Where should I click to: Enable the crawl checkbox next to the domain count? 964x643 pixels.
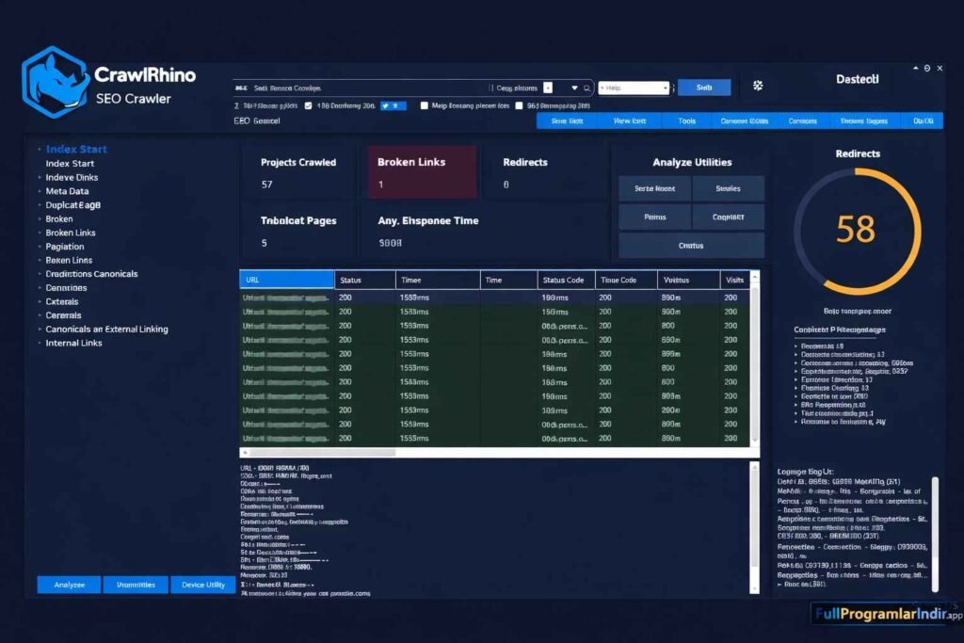pos(308,106)
